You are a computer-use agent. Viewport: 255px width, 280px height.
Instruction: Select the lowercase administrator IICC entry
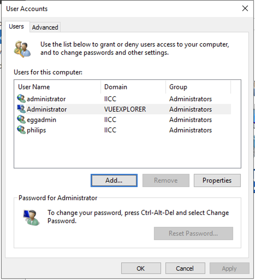click(46, 99)
